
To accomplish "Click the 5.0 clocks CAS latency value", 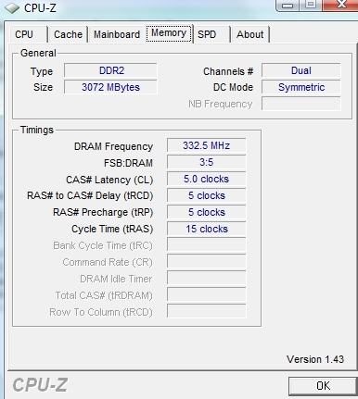I will coord(207,179).
